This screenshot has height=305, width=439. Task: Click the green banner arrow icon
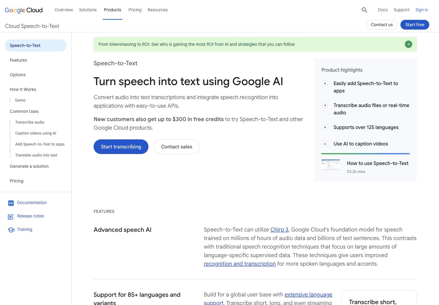[408, 44]
